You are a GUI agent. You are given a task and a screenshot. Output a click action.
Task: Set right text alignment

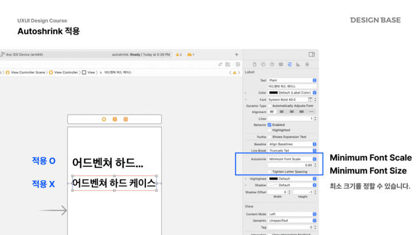pyautogui.click(x=292, y=112)
